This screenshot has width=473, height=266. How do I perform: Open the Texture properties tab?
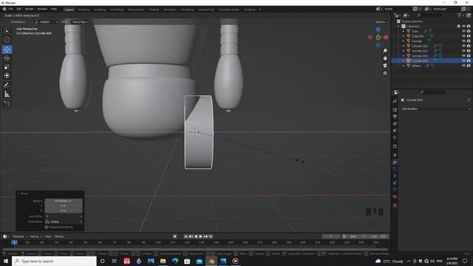395,205
